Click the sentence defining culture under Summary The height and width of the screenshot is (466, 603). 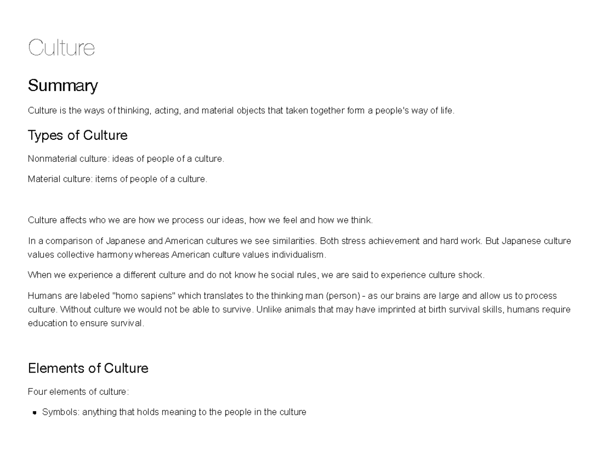[x=241, y=111]
